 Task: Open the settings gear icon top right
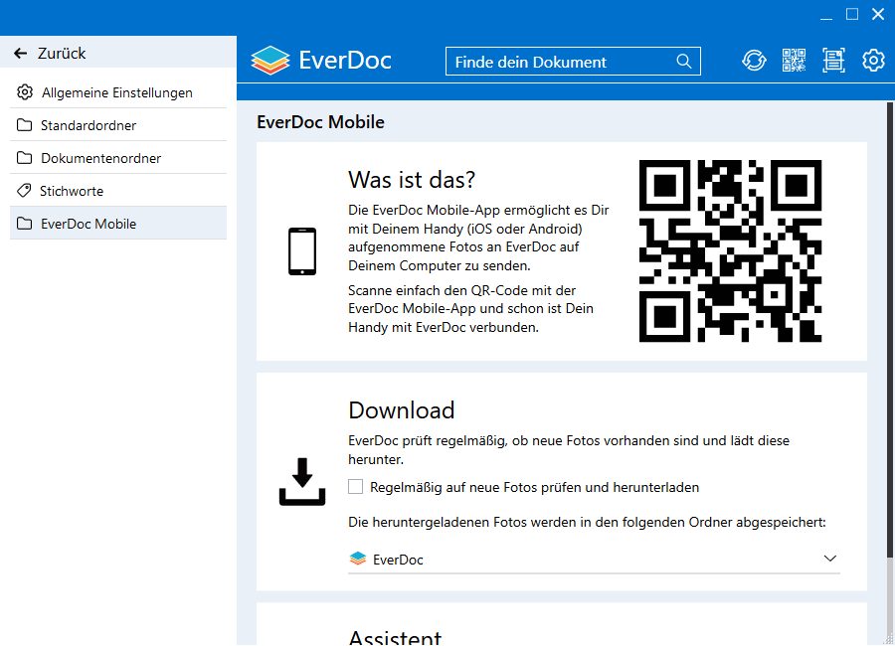pyautogui.click(x=873, y=60)
